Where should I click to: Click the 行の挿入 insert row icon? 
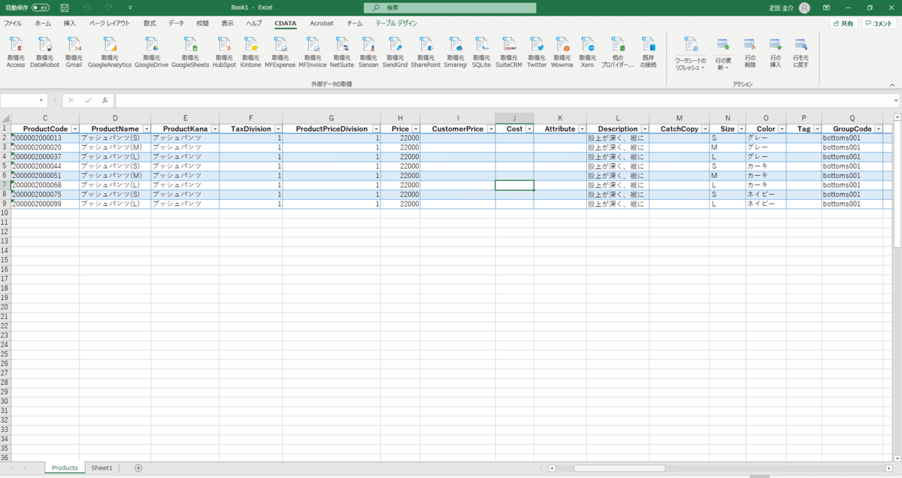click(775, 45)
